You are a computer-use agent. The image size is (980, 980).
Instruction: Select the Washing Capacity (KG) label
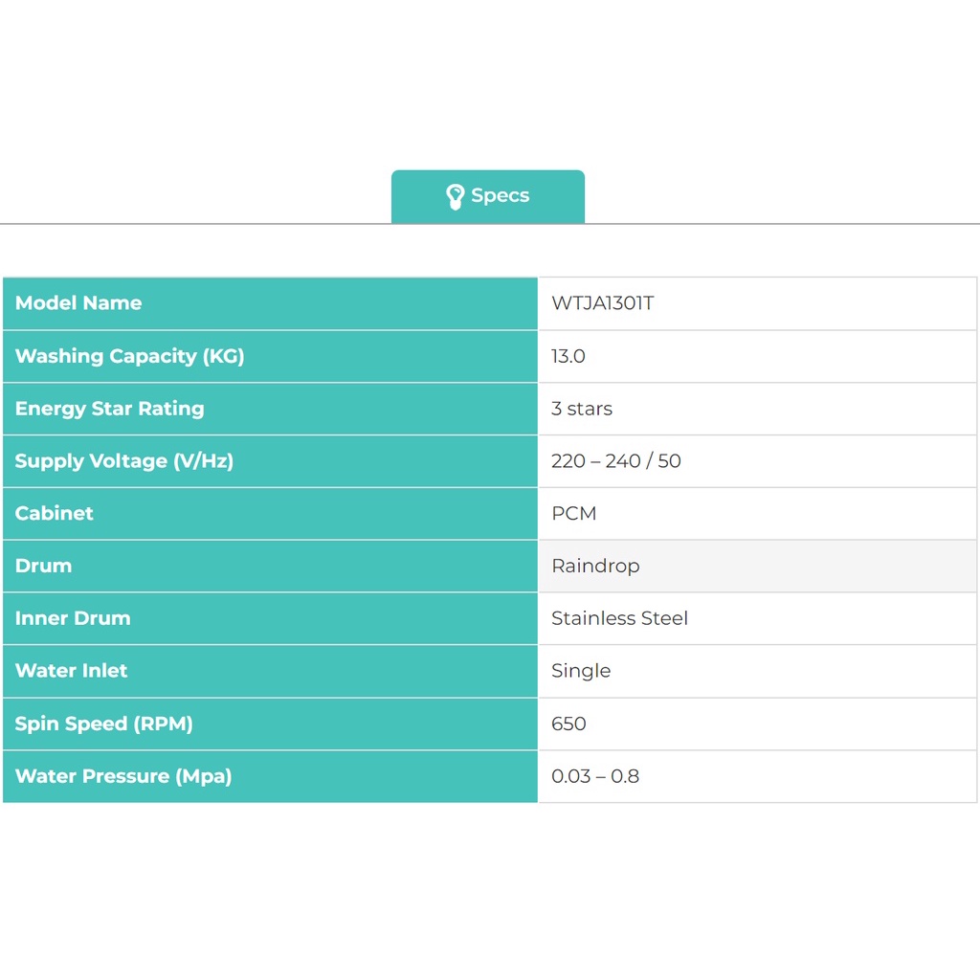129,356
